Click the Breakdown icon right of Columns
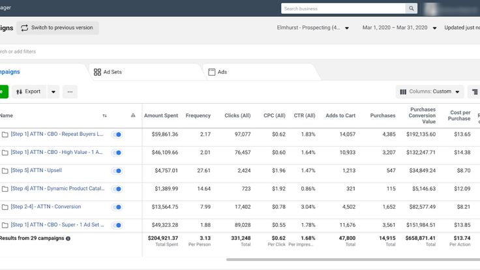Image resolution: width=480 pixels, height=270 pixels. (x=474, y=92)
